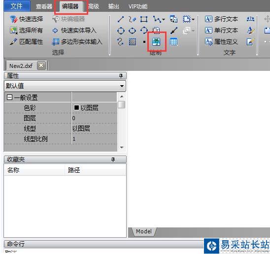This screenshot has width=270, height=254.
Task: Click the Attribute Definition (属性定义) button
Action: [222, 42]
